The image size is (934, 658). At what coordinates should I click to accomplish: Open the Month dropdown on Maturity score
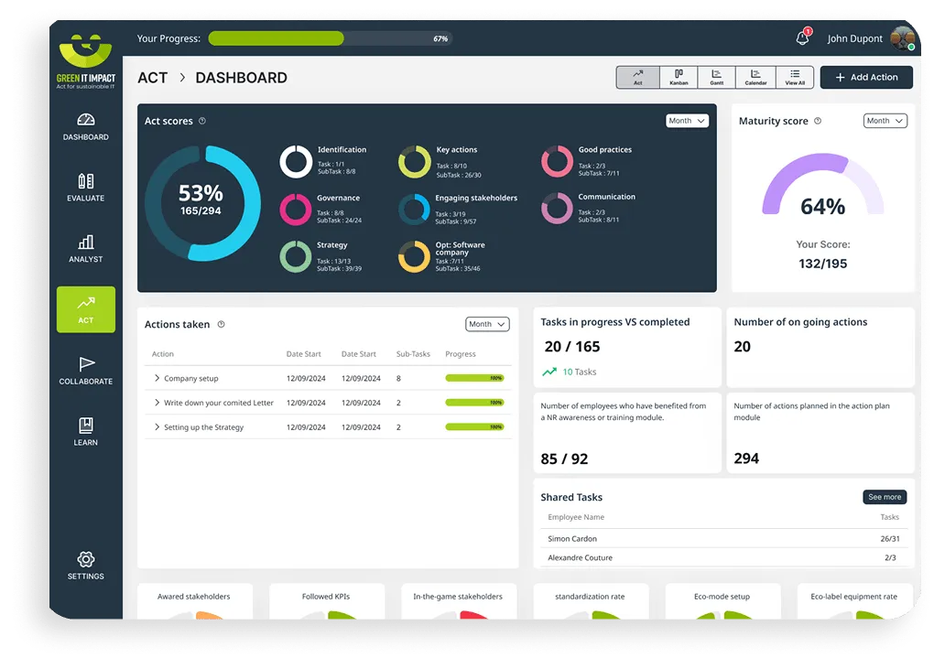click(885, 120)
